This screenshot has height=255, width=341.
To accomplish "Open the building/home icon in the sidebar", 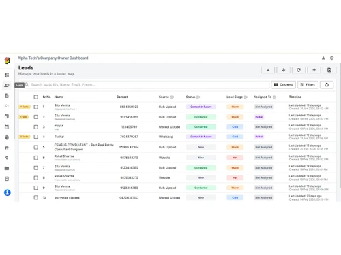I will point(7,148).
